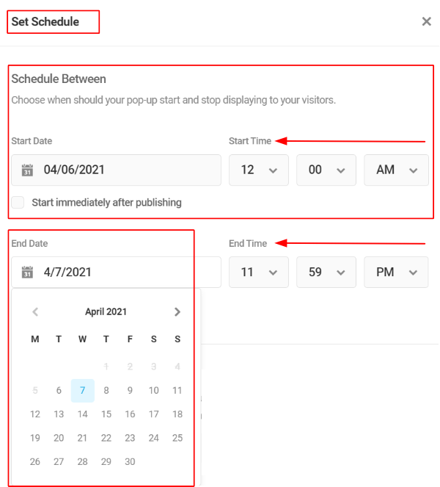Open the start AM/PM dropdown

(x=396, y=170)
